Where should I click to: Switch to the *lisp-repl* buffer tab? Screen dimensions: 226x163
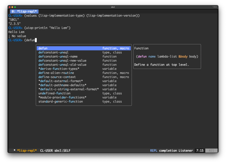click(24, 12)
